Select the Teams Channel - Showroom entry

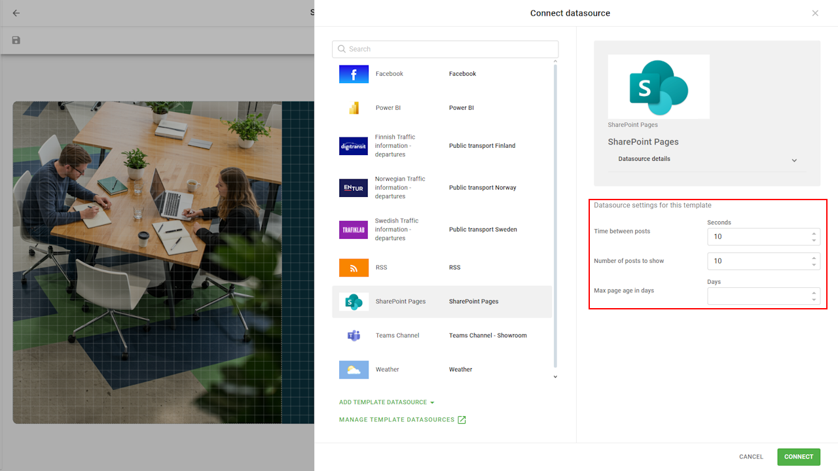pos(487,336)
